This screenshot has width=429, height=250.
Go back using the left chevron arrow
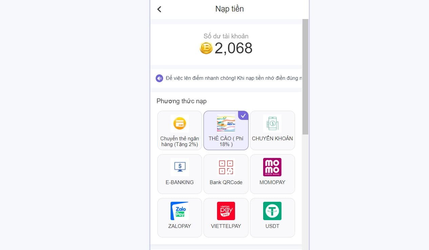(159, 9)
